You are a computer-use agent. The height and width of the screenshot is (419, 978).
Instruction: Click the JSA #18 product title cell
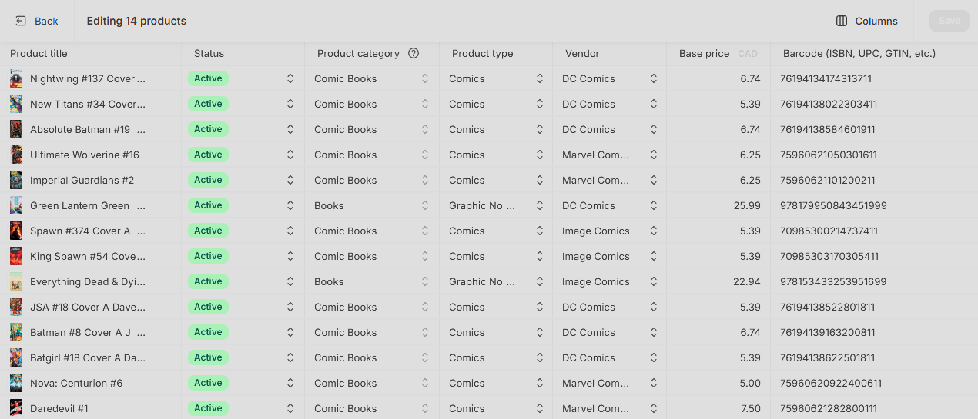(x=90, y=307)
